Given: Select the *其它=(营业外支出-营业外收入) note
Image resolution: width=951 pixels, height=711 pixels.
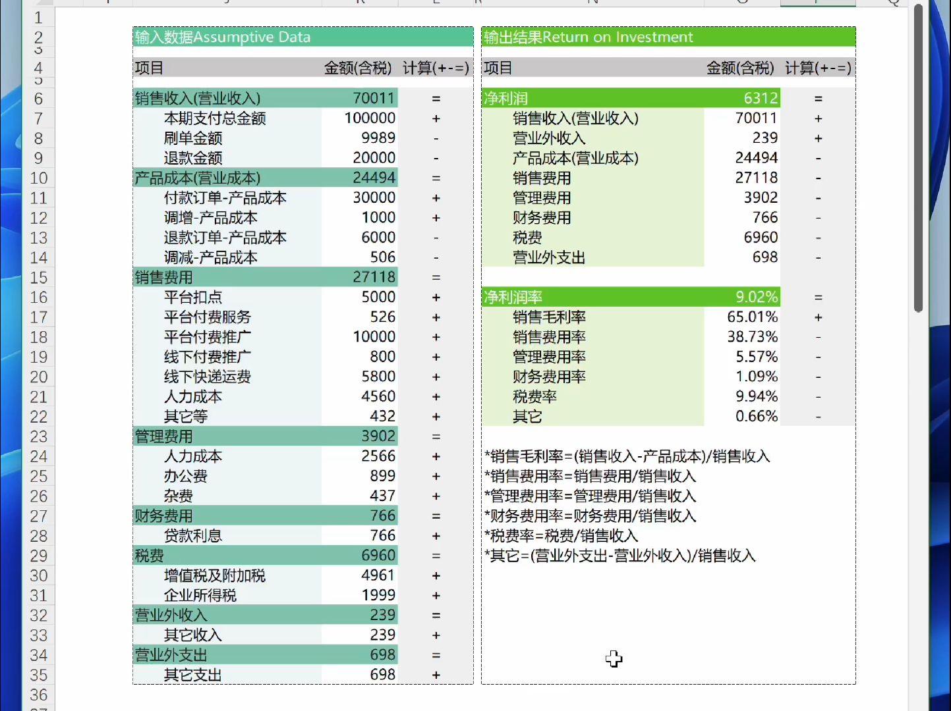Looking at the screenshot, I should 620,556.
